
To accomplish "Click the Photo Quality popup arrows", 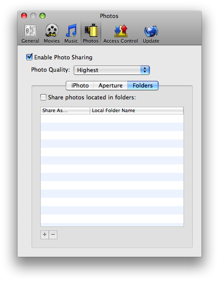I will (x=145, y=70).
